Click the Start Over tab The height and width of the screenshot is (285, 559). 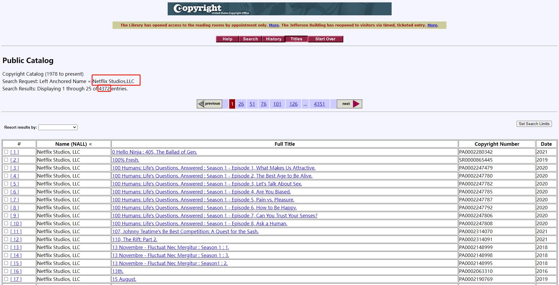[325, 39]
